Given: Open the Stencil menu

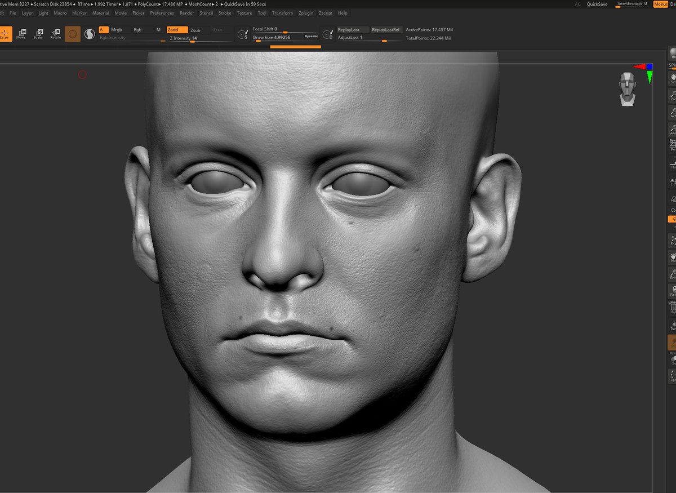Looking at the screenshot, I should tap(206, 13).
